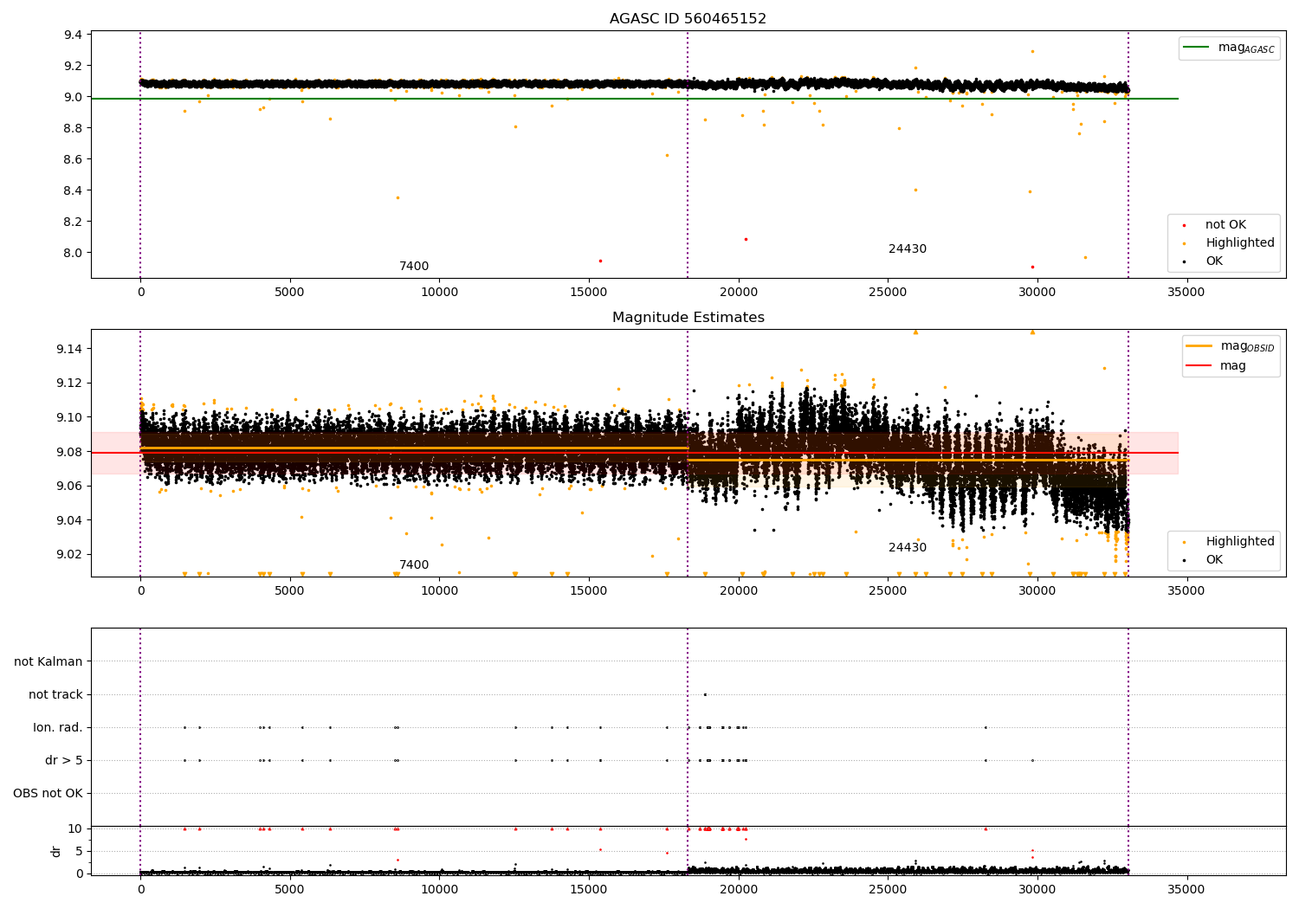The width and height of the screenshot is (1299, 909).
Task: Click the 9.08 y-axis tick label
Action: [70, 452]
